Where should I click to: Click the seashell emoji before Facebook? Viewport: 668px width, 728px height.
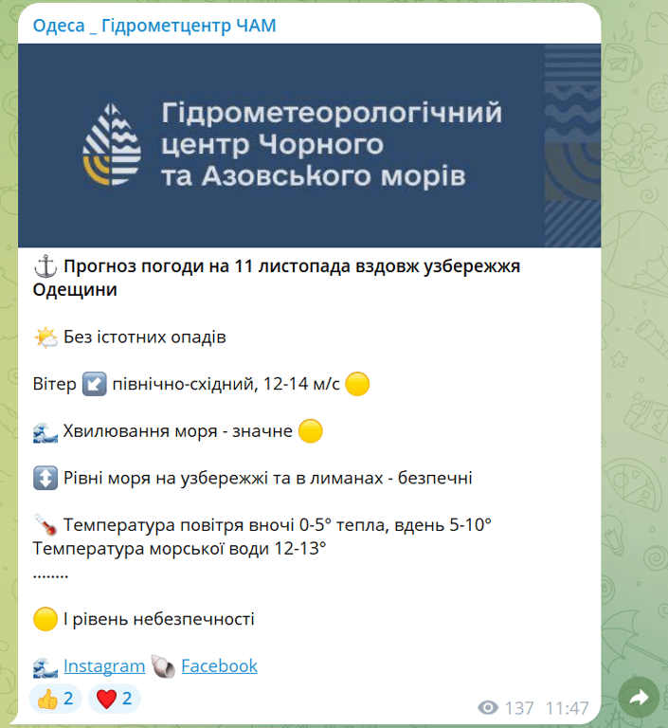click(163, 666)
